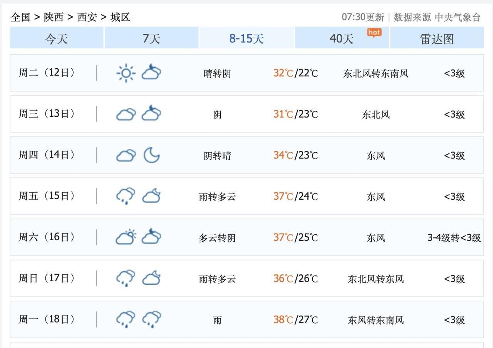Click the 中央气象台 data source text

[458, 17]
